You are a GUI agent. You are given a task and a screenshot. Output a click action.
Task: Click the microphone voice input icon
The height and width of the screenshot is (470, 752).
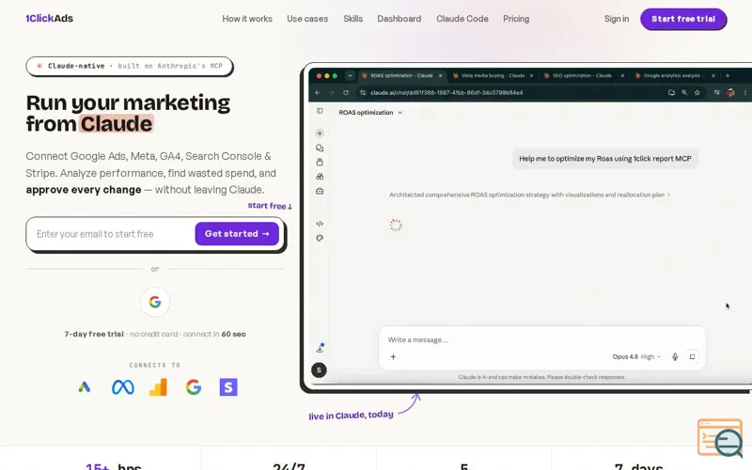(x=675, y=357)
